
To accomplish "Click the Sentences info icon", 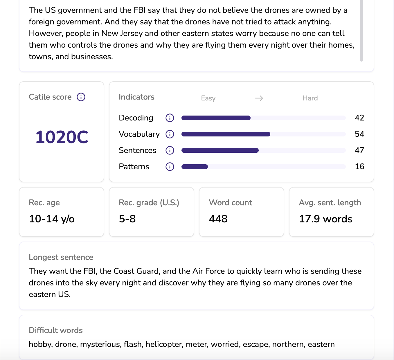I will (x=170, y=150).
